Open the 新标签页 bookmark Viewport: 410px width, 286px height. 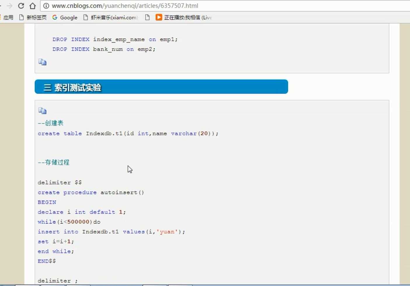(x=33, y=18)
